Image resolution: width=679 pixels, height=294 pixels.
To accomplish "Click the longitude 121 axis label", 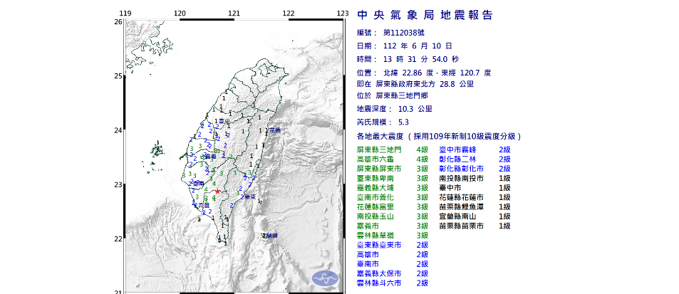I will pyautogui.click(x=234, y=14).
